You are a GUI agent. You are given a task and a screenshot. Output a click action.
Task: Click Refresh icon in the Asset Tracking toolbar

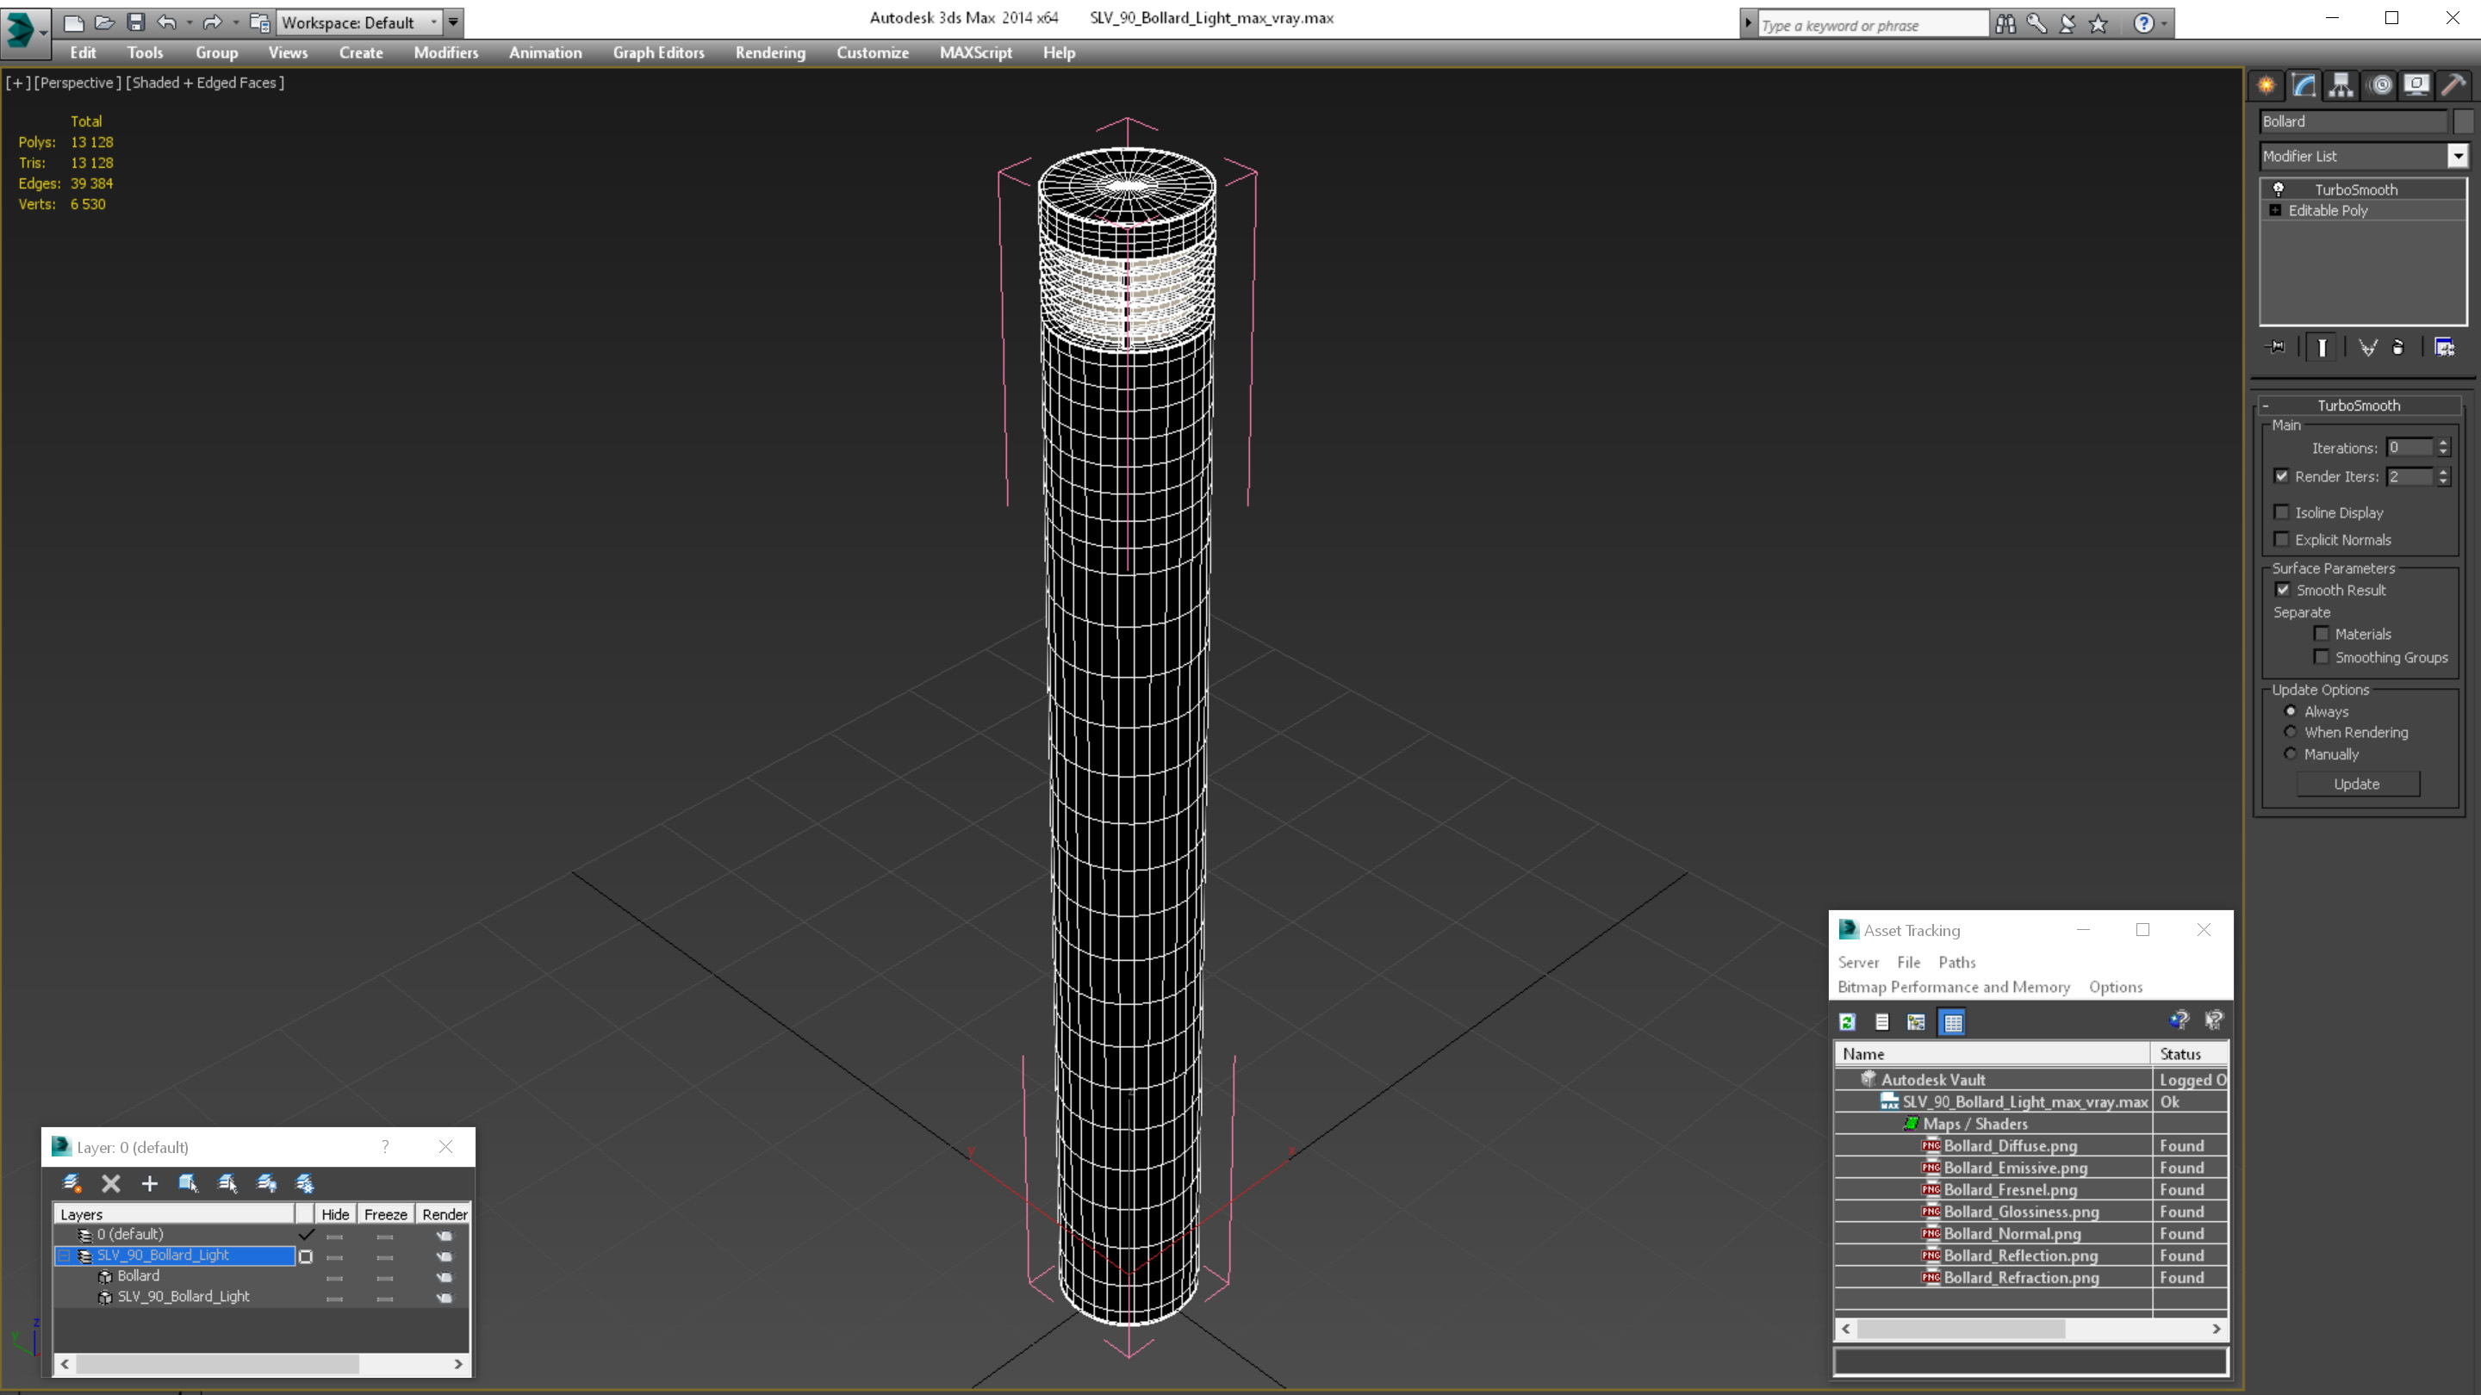(1847, 1022)
